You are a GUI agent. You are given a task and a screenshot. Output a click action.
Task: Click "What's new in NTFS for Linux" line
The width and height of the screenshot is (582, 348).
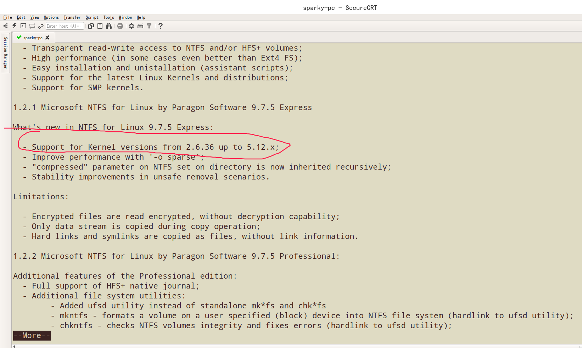coord(113,127)
